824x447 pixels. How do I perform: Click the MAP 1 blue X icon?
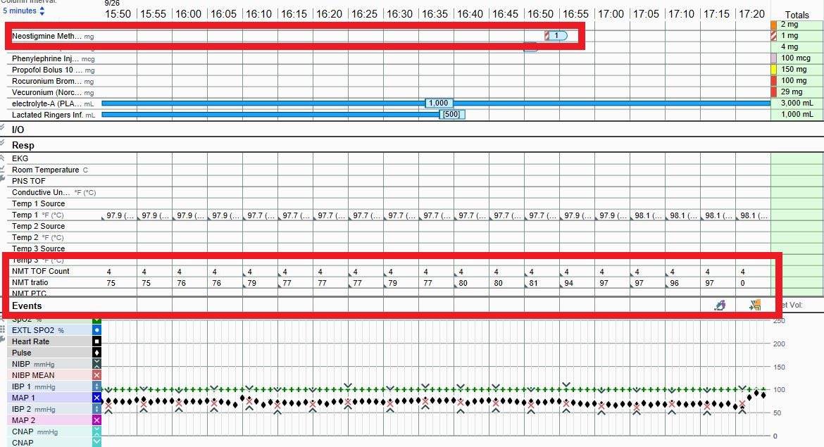coord(96,398)
